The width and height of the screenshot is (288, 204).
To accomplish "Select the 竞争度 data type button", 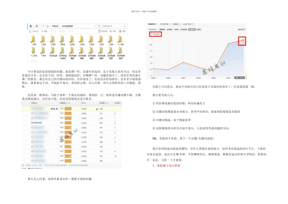I will (199, 29).
